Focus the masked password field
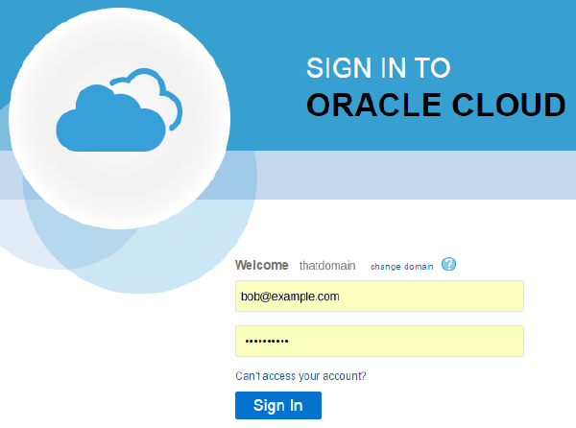Viewport: 576px width, 428px height. (x=379, y=341)
